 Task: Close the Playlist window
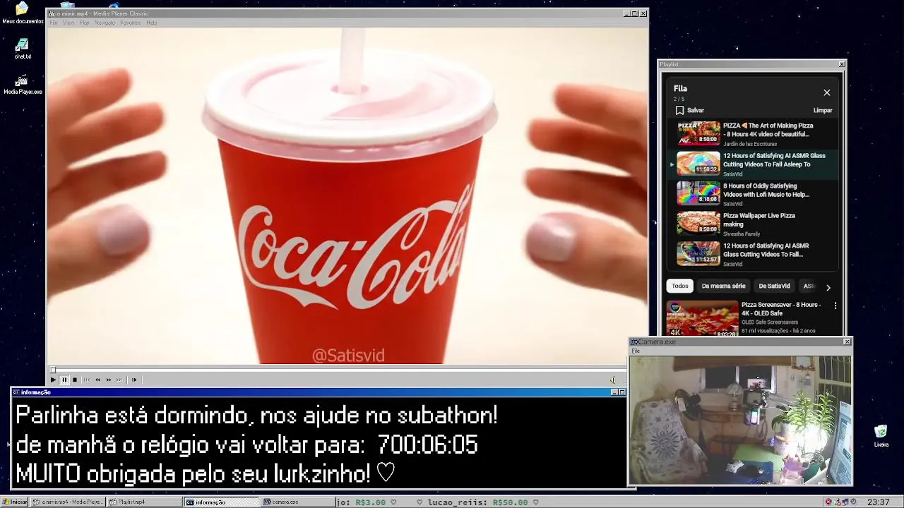tap(842, 64)
